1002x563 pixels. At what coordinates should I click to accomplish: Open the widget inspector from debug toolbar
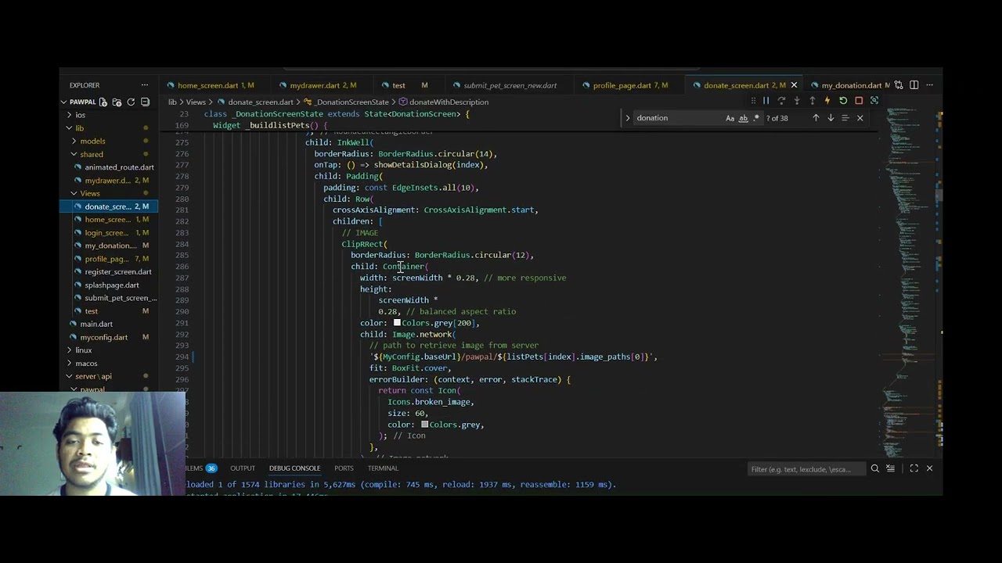pos(874,101)
